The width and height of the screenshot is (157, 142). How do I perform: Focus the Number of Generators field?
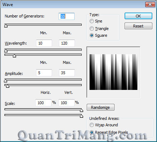[66, 16]
